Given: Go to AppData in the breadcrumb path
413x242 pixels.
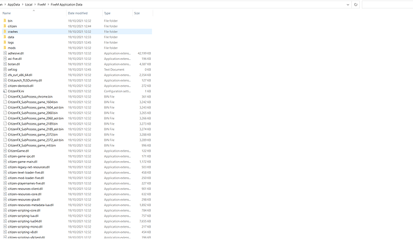Looking at the screenshot, I should pyautogui.click(x=14, y=4).
